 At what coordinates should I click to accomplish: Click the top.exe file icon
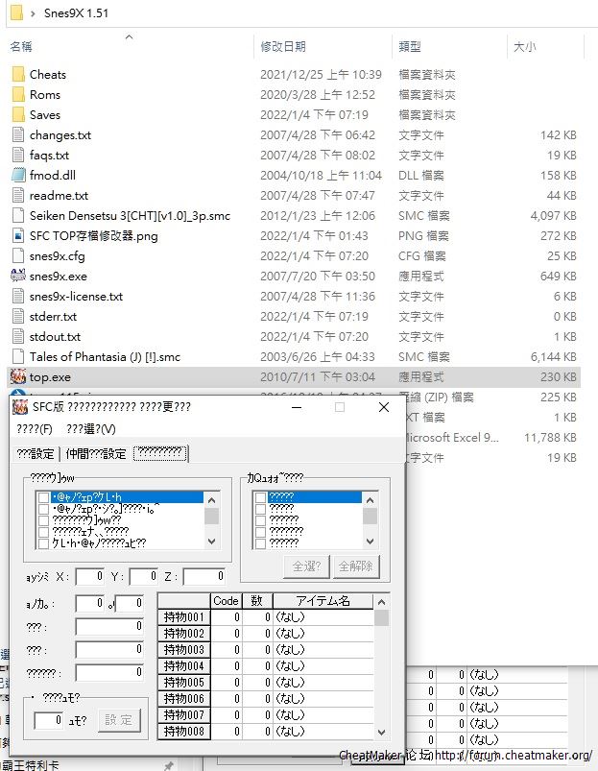point(17,377)
